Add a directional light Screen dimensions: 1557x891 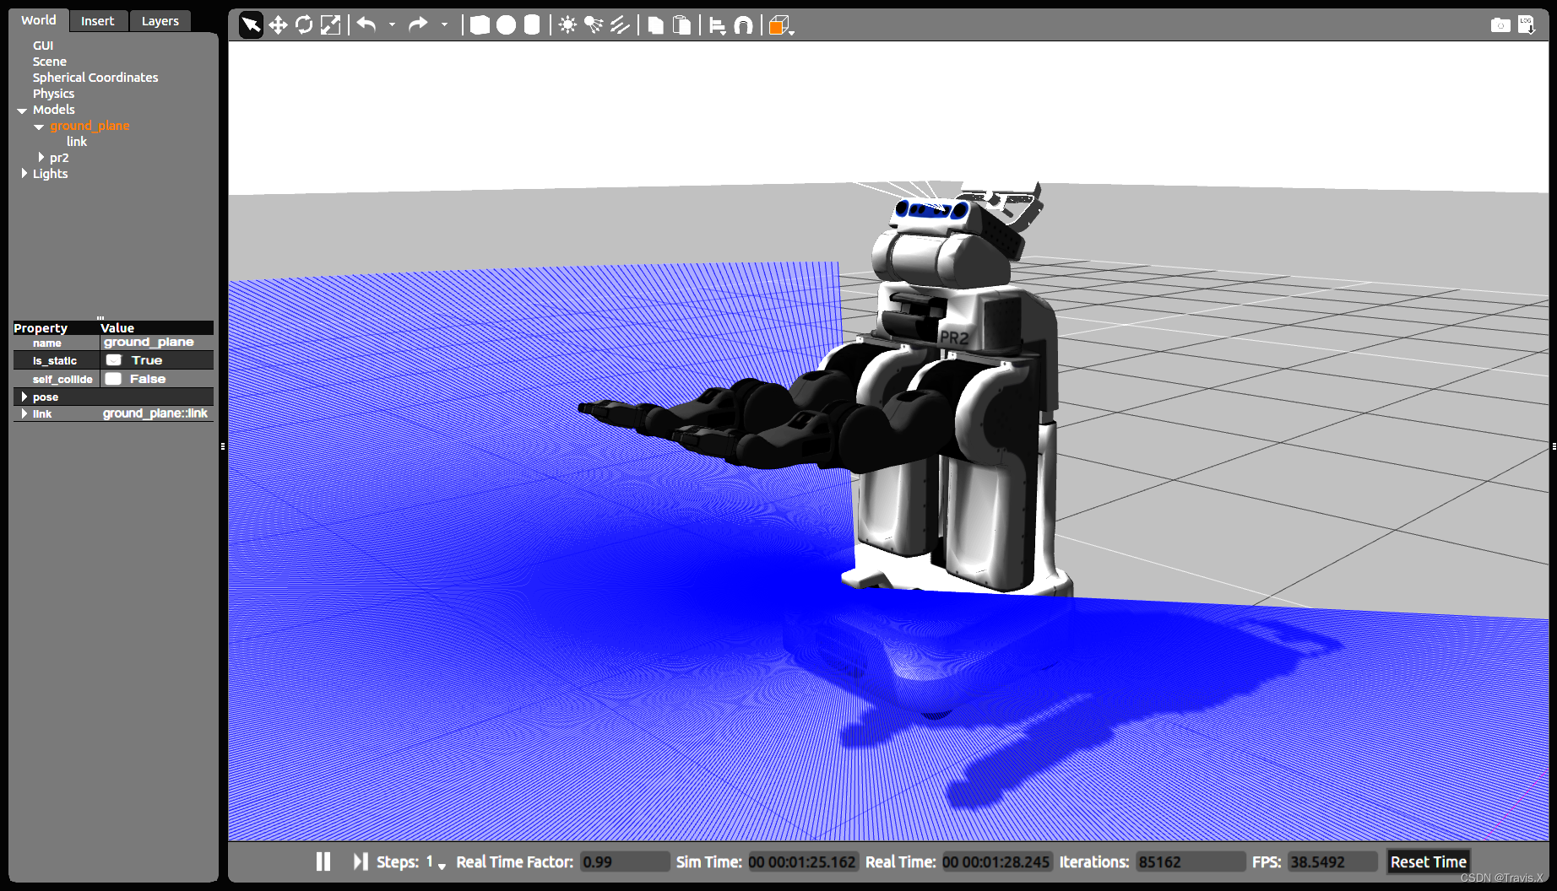tap(620, 25)
